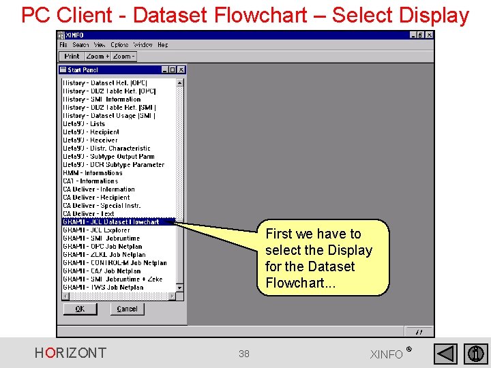
Task: Click the list scroll up arrow
Action: pyautogui.click(x=180, y=83)
